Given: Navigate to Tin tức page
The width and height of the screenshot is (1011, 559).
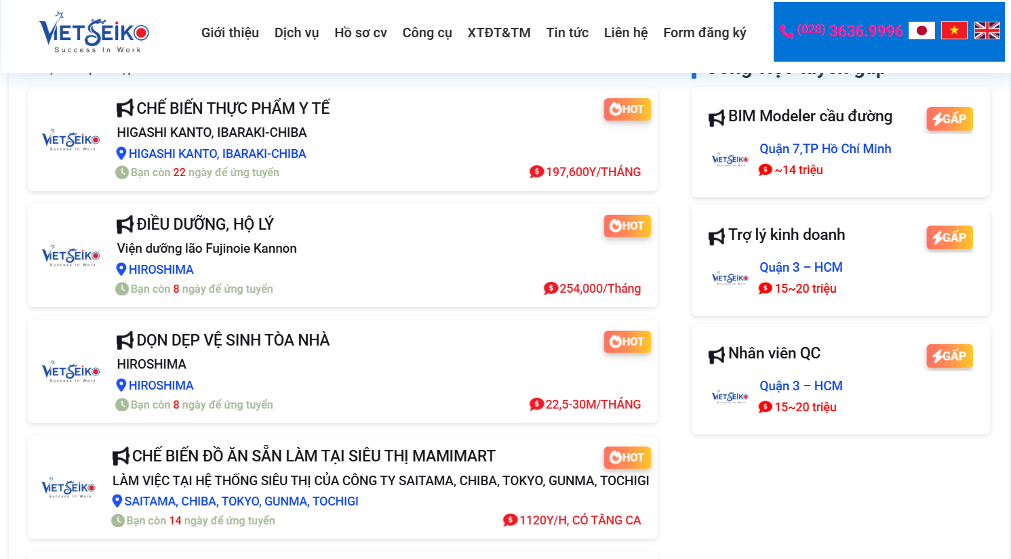Looking at the screenshot, I should click(567, 33).
